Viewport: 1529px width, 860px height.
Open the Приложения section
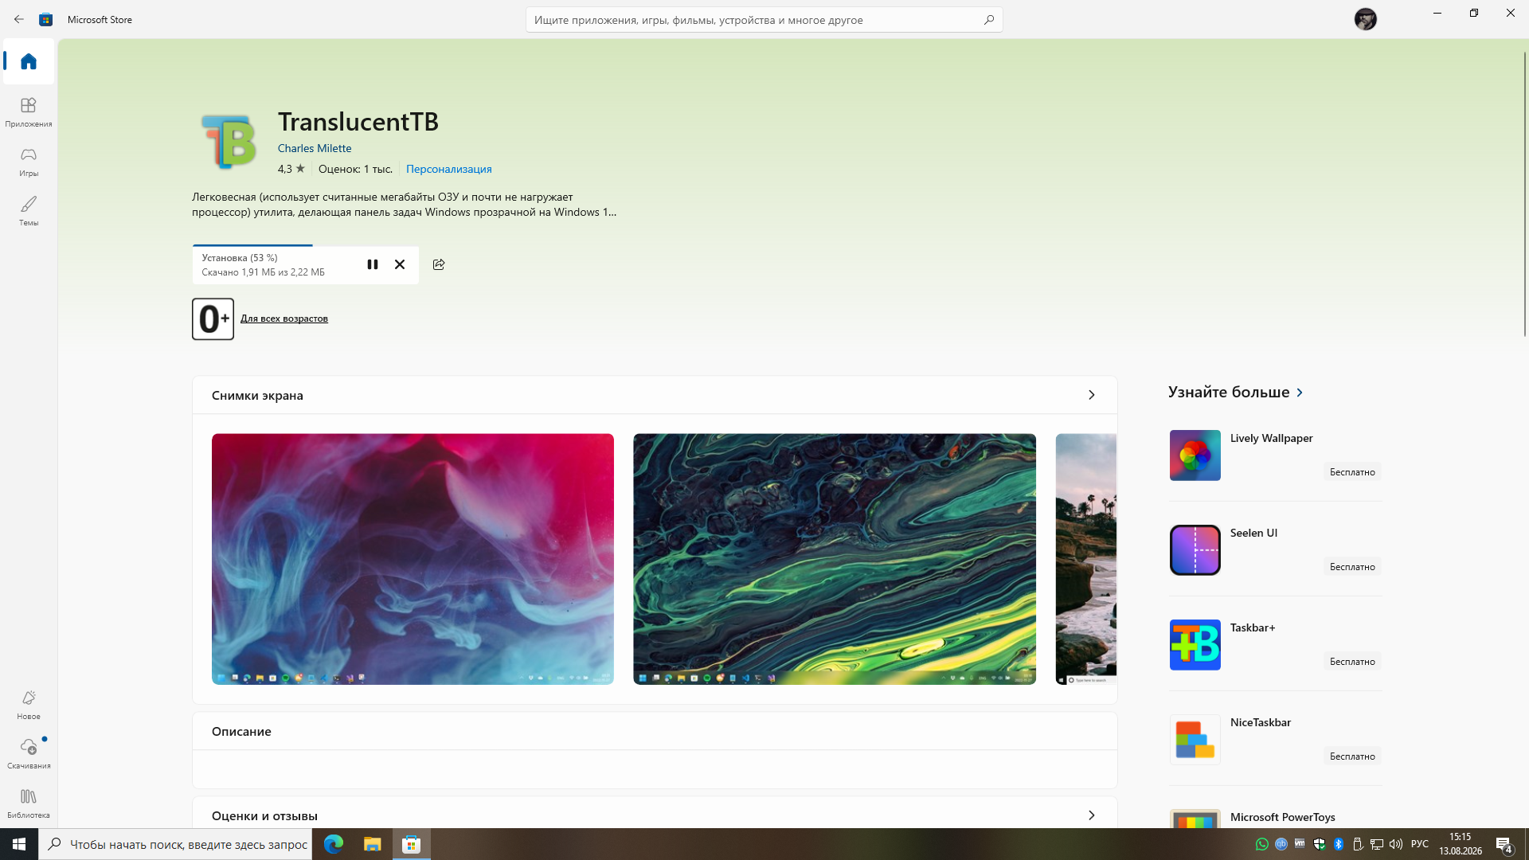pos(29,112)
